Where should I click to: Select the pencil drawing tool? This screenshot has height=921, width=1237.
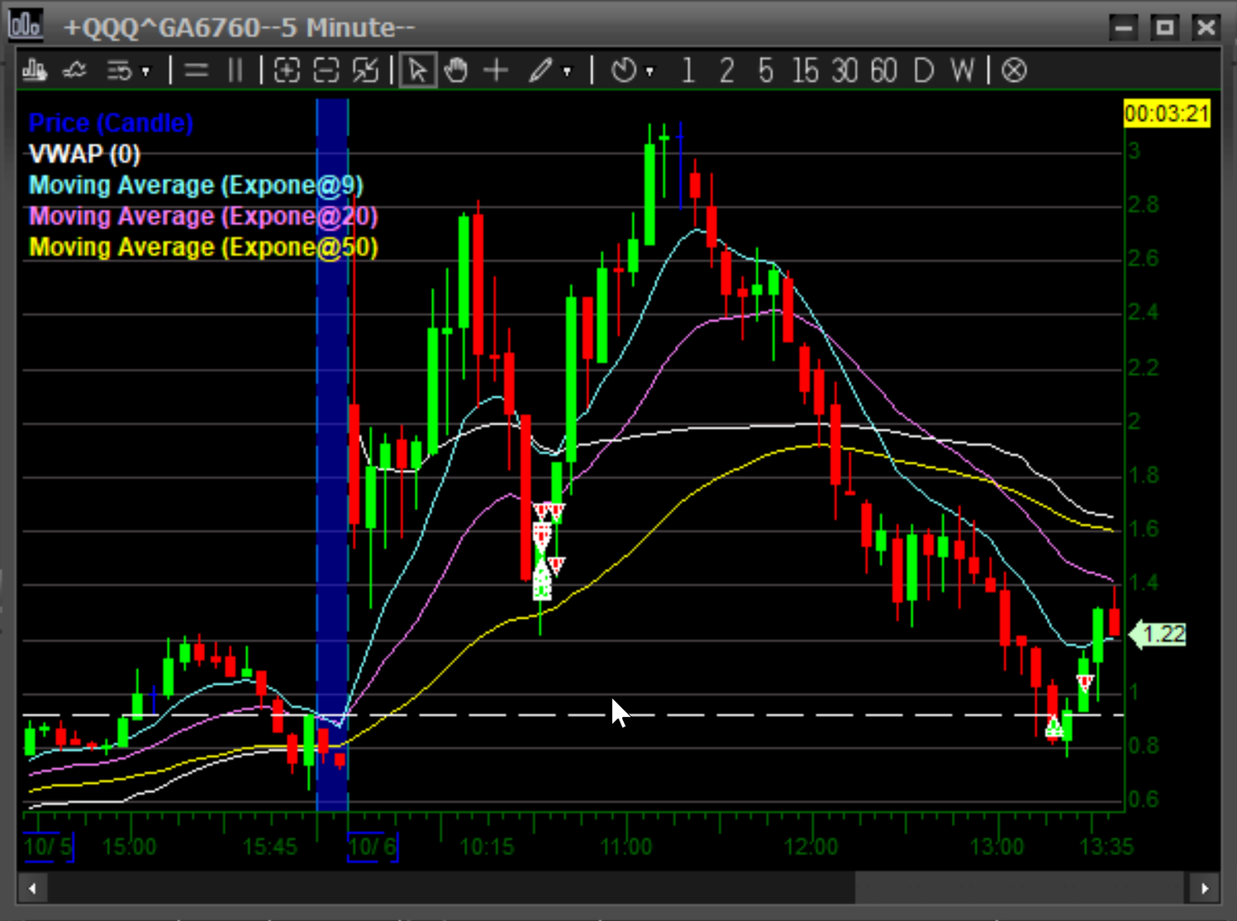[x=541, y=70]
